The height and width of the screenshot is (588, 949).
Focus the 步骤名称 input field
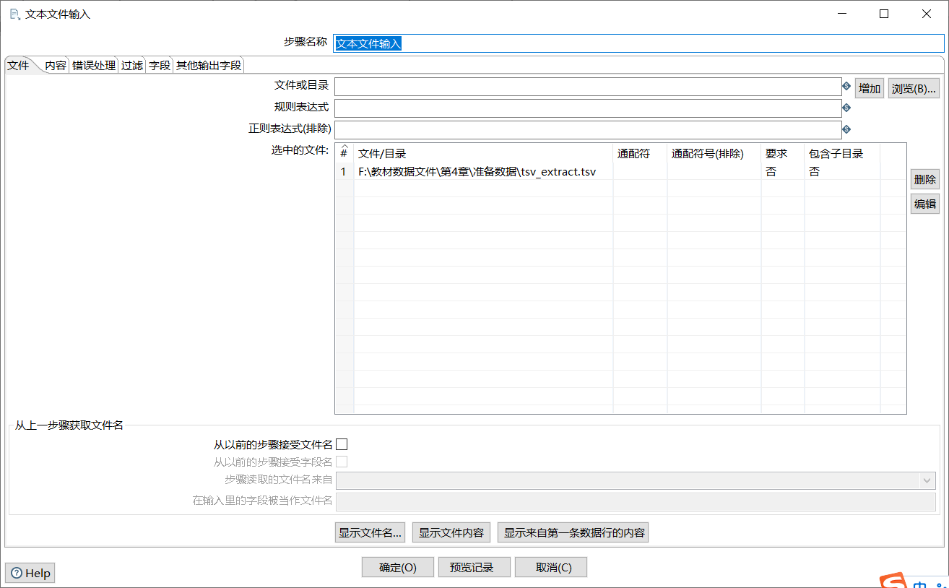[638, 43]
